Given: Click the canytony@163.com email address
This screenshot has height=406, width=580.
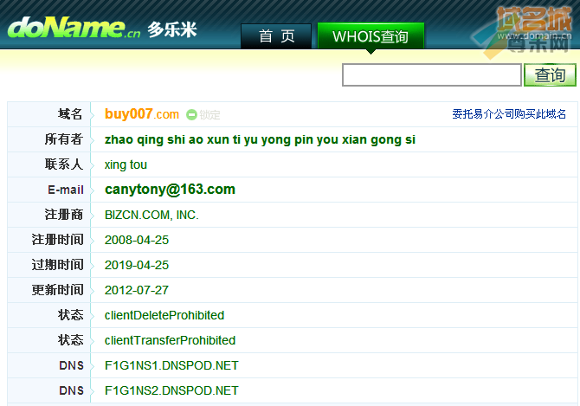Looking at the screenshot, I should [170, 190].
